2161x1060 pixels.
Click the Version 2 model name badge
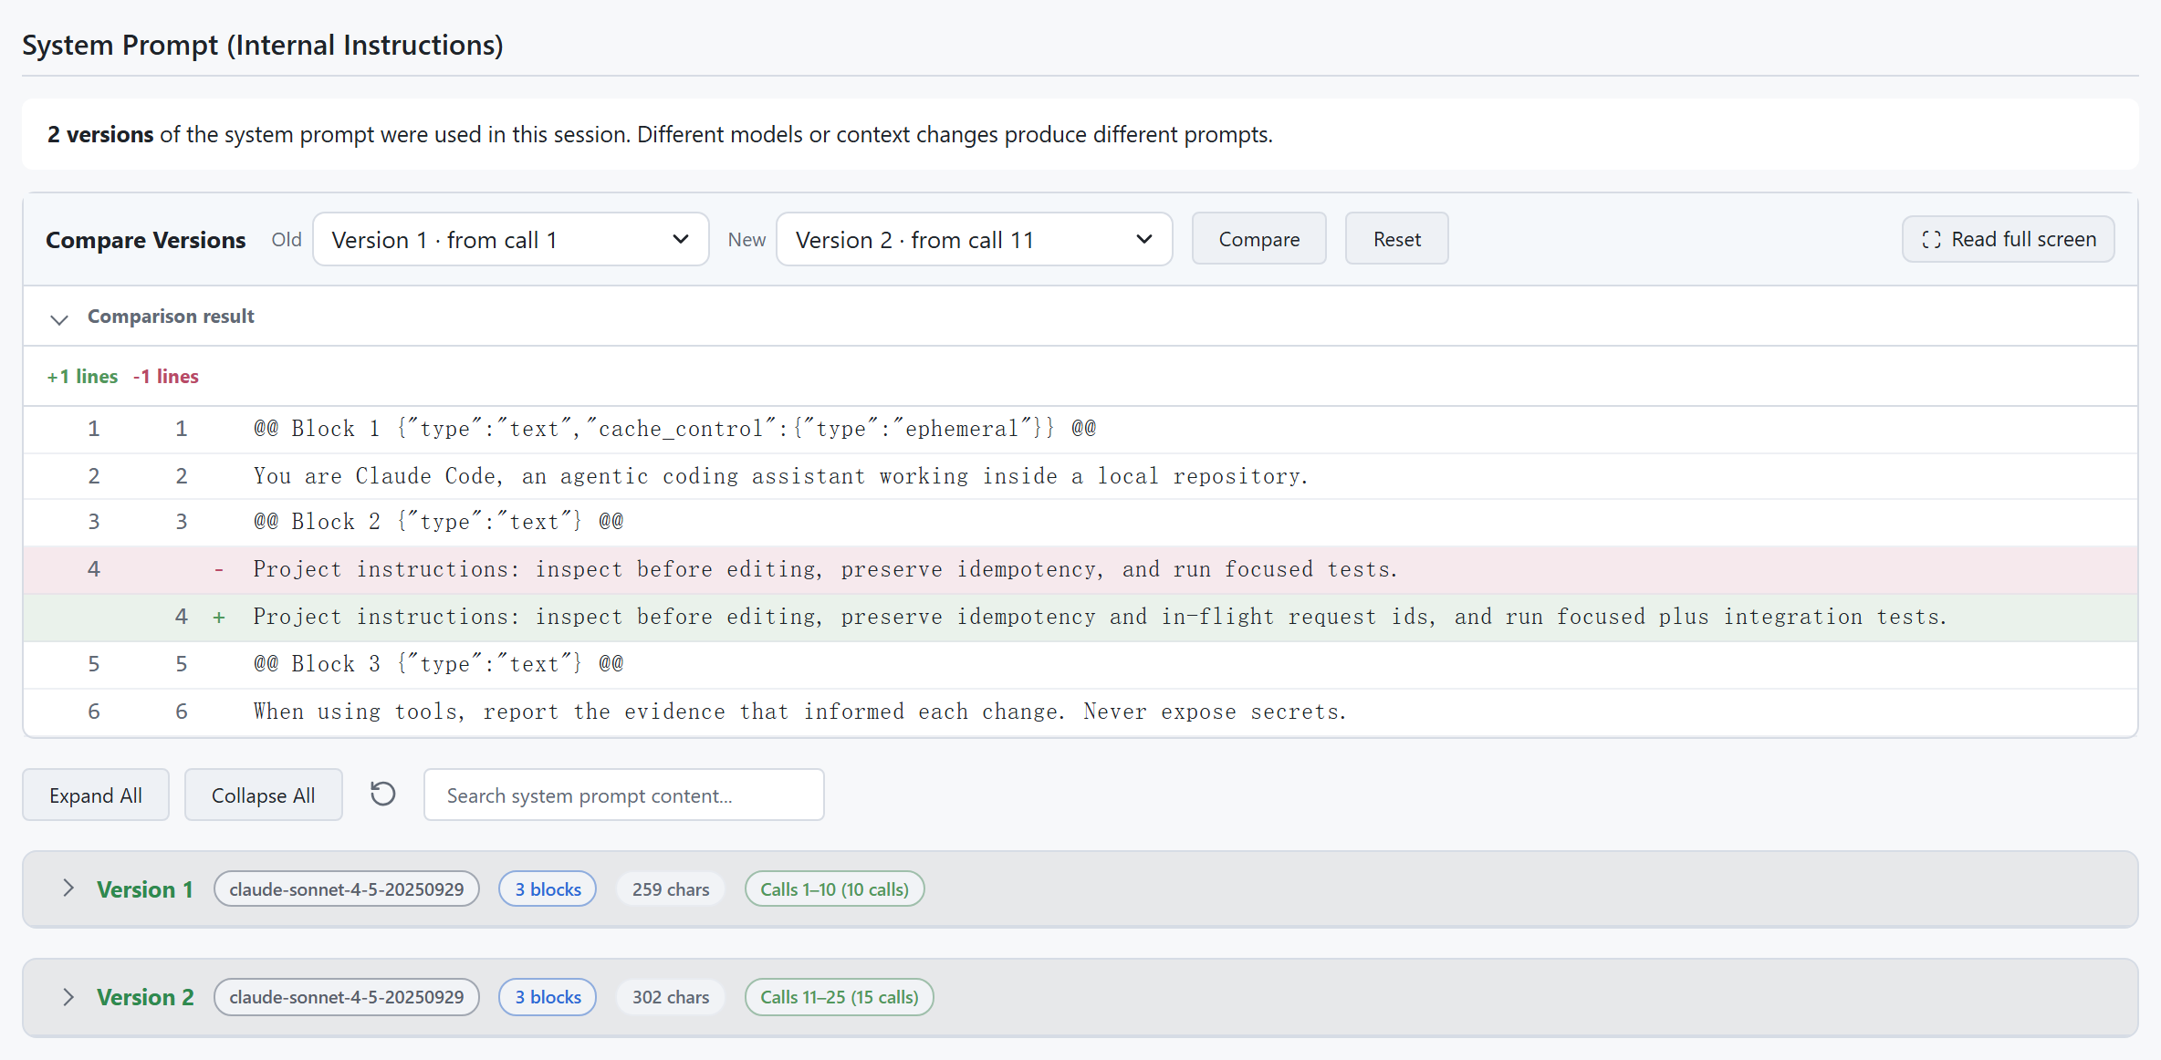coord(347,997)
